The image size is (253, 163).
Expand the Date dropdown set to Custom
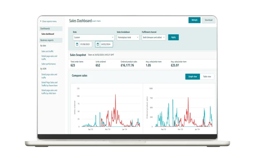pyautogui.click(x=93, y=37)
